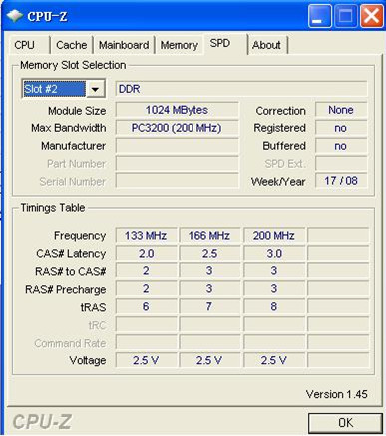Select the SPD tab
This screenshot has height=436, width=386.
pyautogui.click(x=220, y=43)
